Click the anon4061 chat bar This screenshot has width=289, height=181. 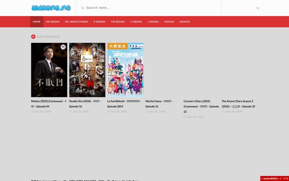[x=275, y=179]
